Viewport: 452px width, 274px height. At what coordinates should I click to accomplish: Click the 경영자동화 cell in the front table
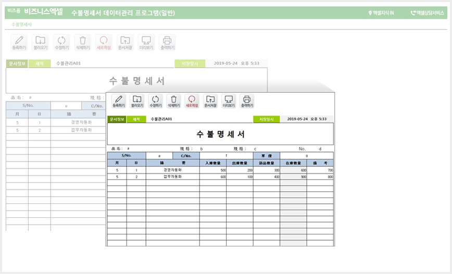point(173,170)
